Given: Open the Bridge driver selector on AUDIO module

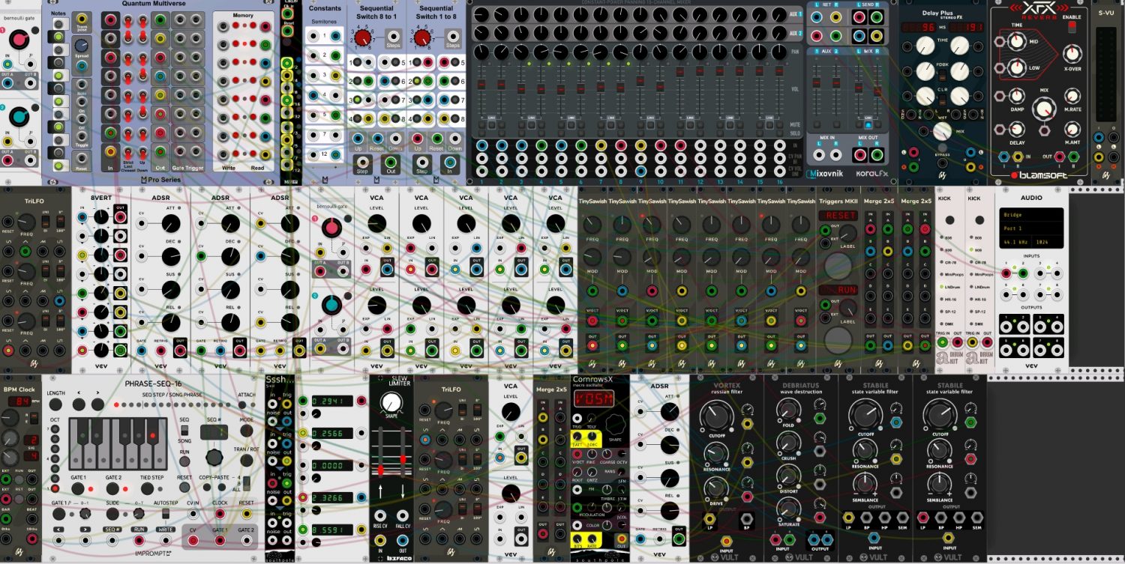Looking at the screenshot, I should (x=1031, y=214).
